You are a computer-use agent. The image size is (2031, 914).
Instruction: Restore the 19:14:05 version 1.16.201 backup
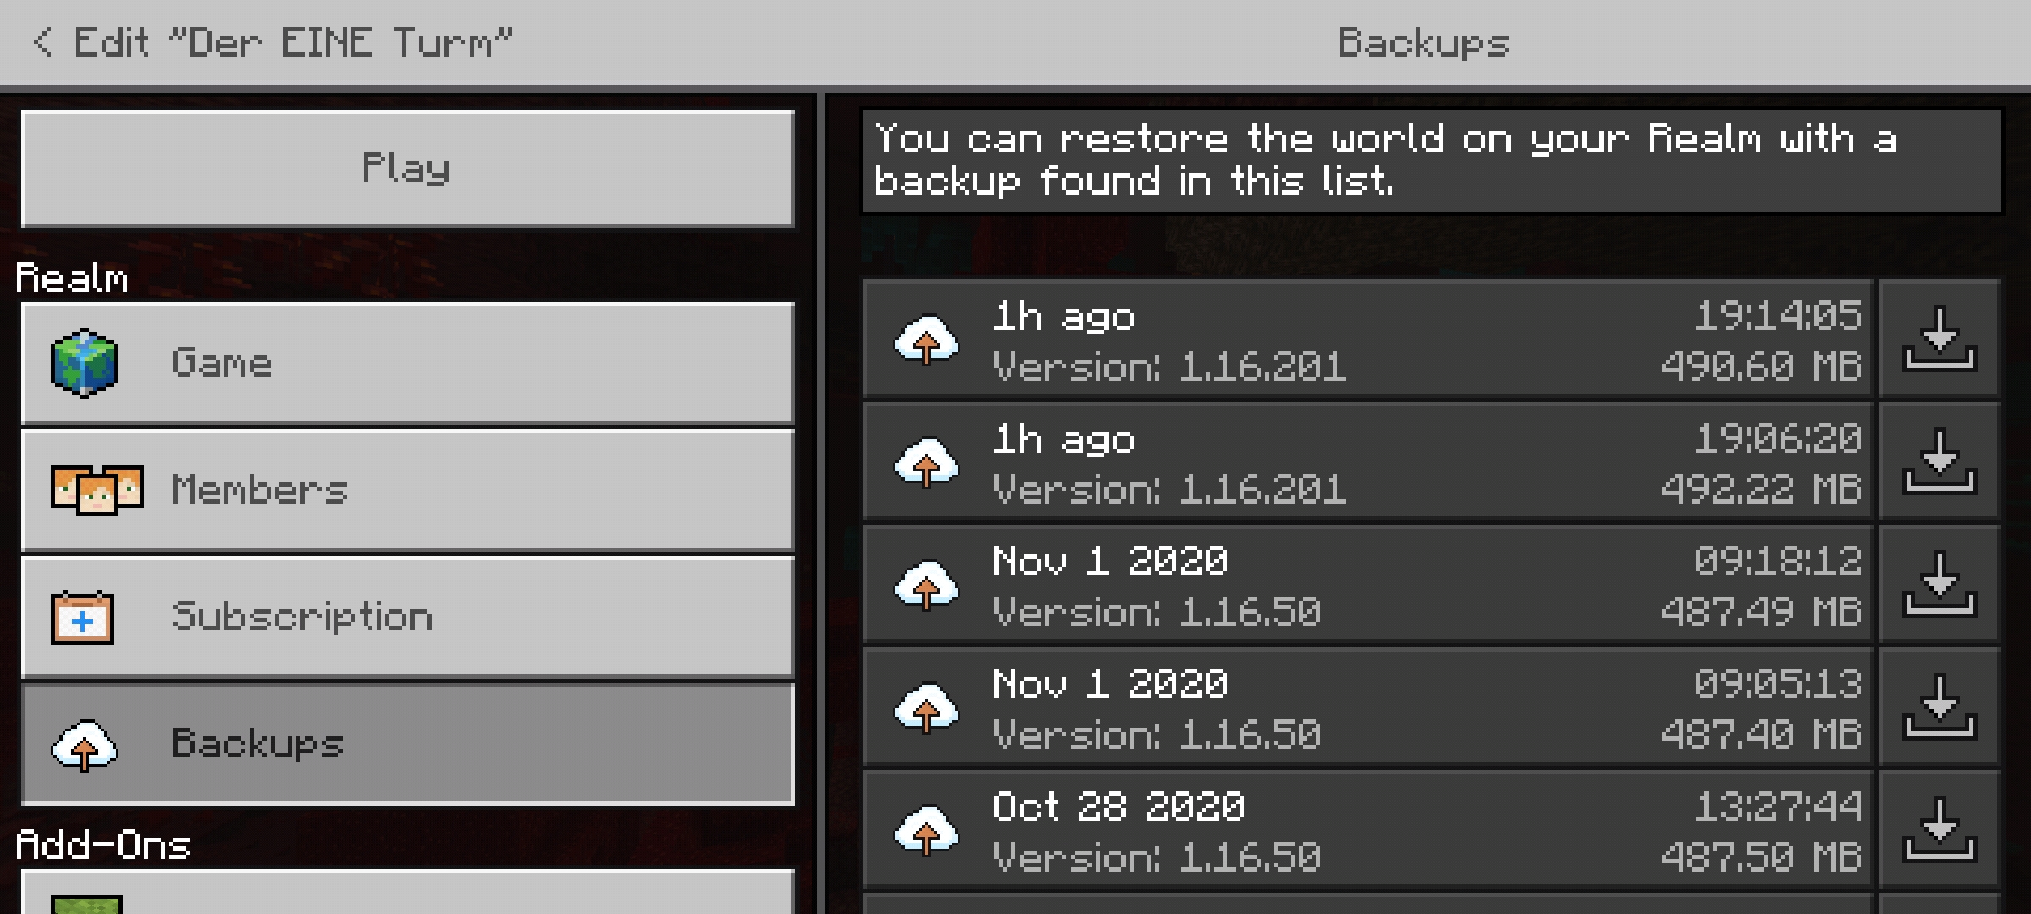click(x=1368, y=339)
